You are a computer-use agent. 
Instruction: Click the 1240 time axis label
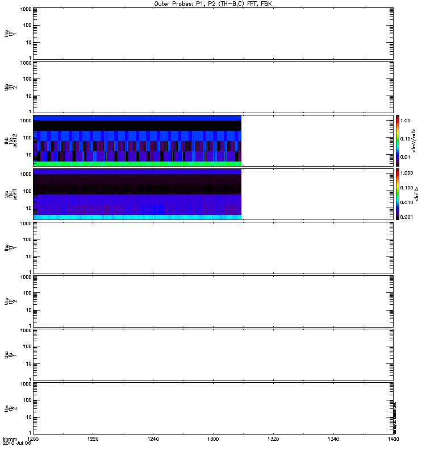click(x=153, y=439)
